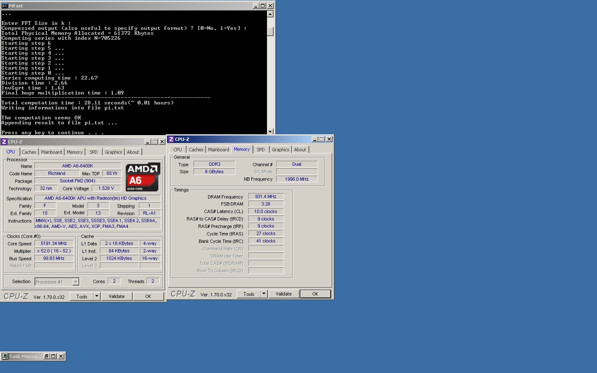
Task: Select CPU tab in left CPU-Z window
Action: 10,152
